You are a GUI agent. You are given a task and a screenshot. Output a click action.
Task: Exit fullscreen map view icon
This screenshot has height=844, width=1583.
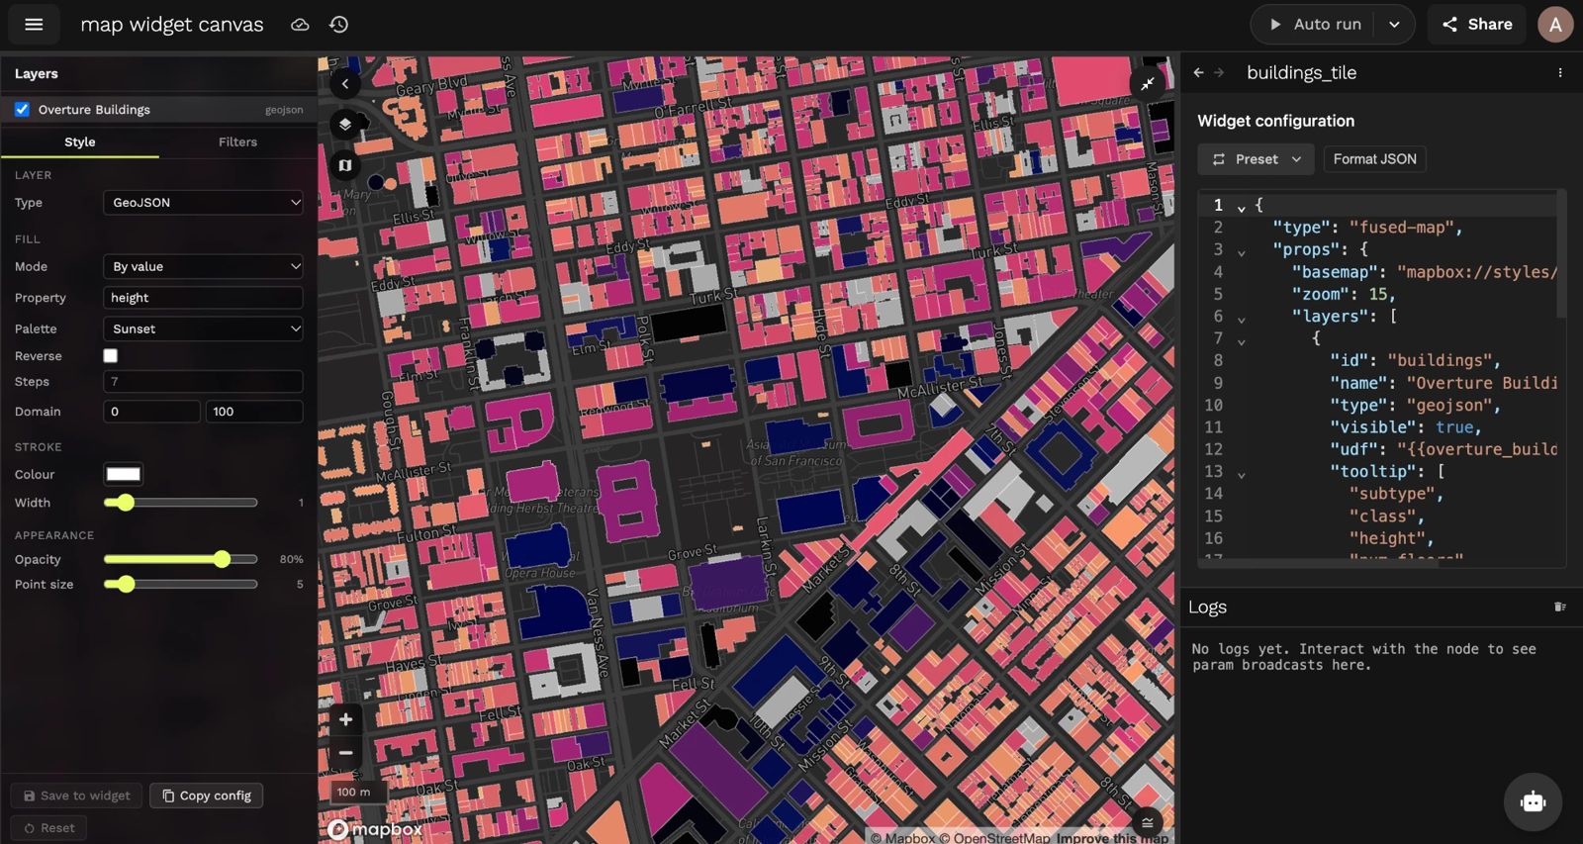click(x=1148, y=84)
